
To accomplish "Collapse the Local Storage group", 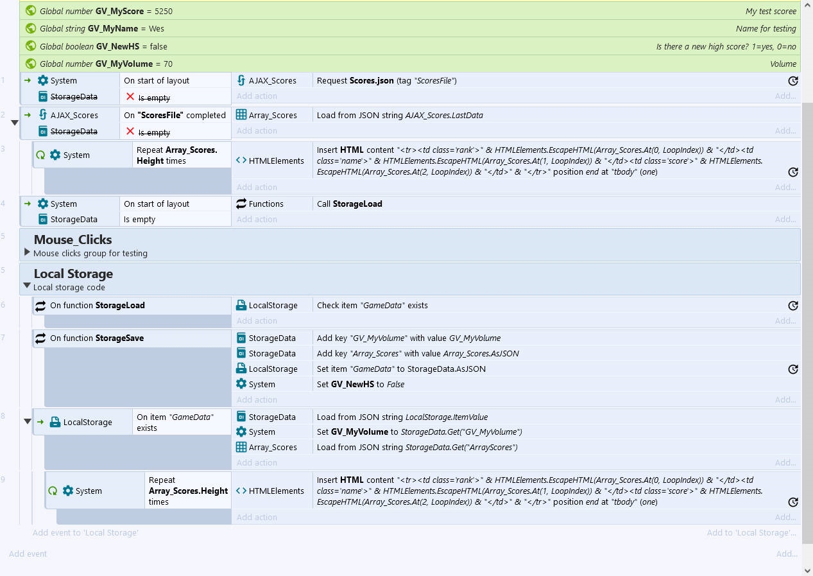I will click(x=27, y=286).
